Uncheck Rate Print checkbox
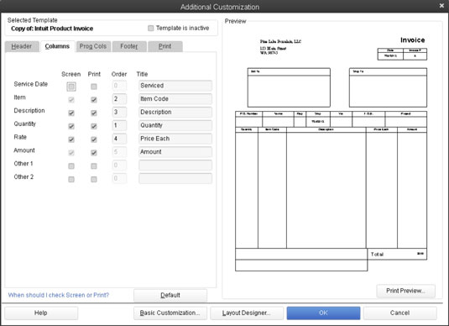This screenshot has width=449, height=326. tap(94, 139)
